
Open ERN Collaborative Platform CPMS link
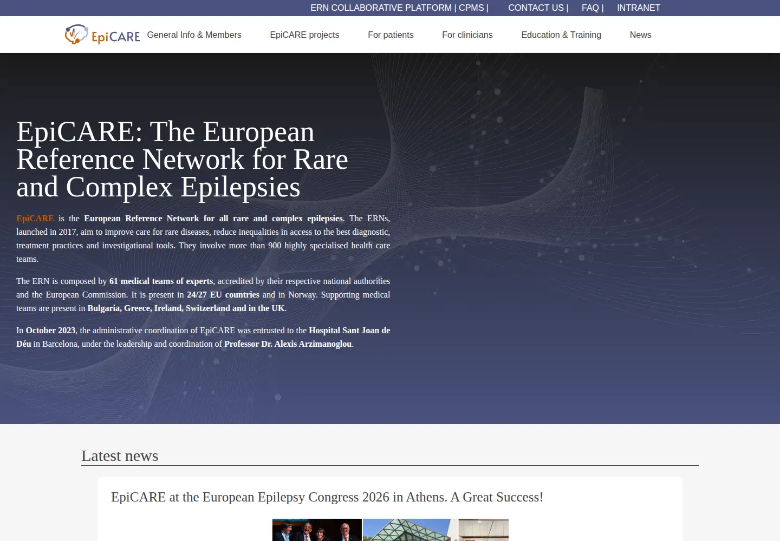tap(399, 8)
